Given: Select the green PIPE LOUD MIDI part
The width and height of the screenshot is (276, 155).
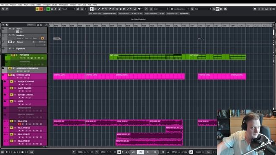Looking at the screenshot, I should tap(150, 57).
